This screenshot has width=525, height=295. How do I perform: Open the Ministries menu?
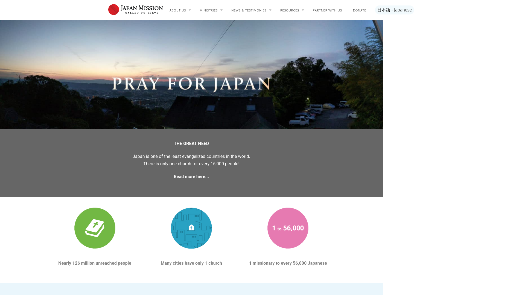209,10
